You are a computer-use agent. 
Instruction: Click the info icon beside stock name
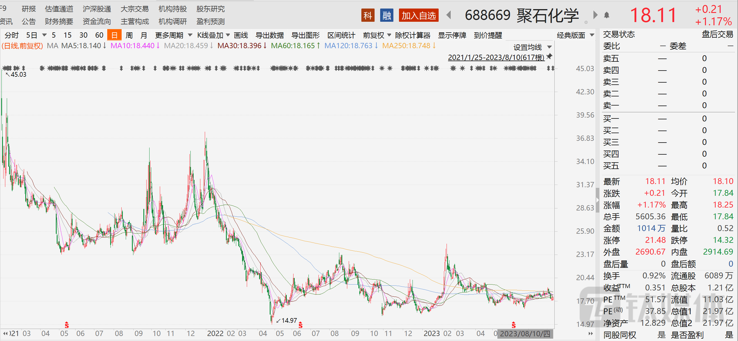pyautogui.click(x=586, y=22)
